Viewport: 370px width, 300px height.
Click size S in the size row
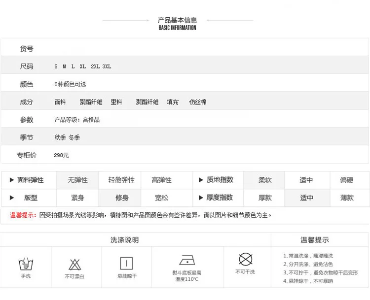[x=56, y=67]
